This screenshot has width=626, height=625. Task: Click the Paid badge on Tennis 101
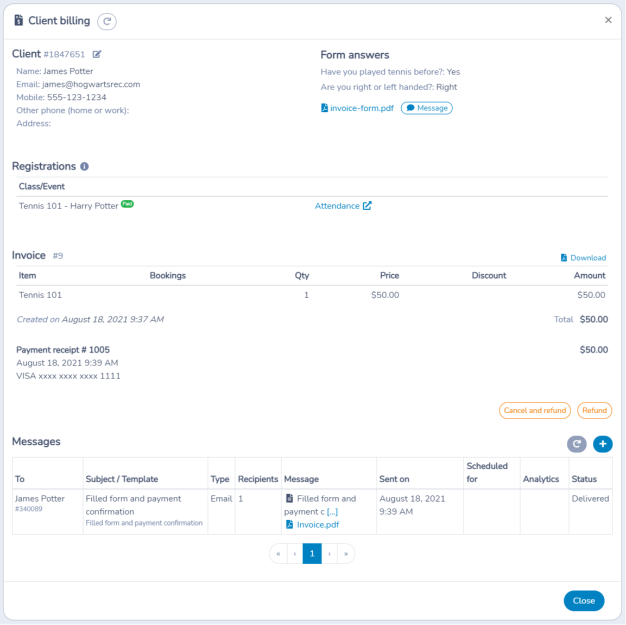point(128,204)
